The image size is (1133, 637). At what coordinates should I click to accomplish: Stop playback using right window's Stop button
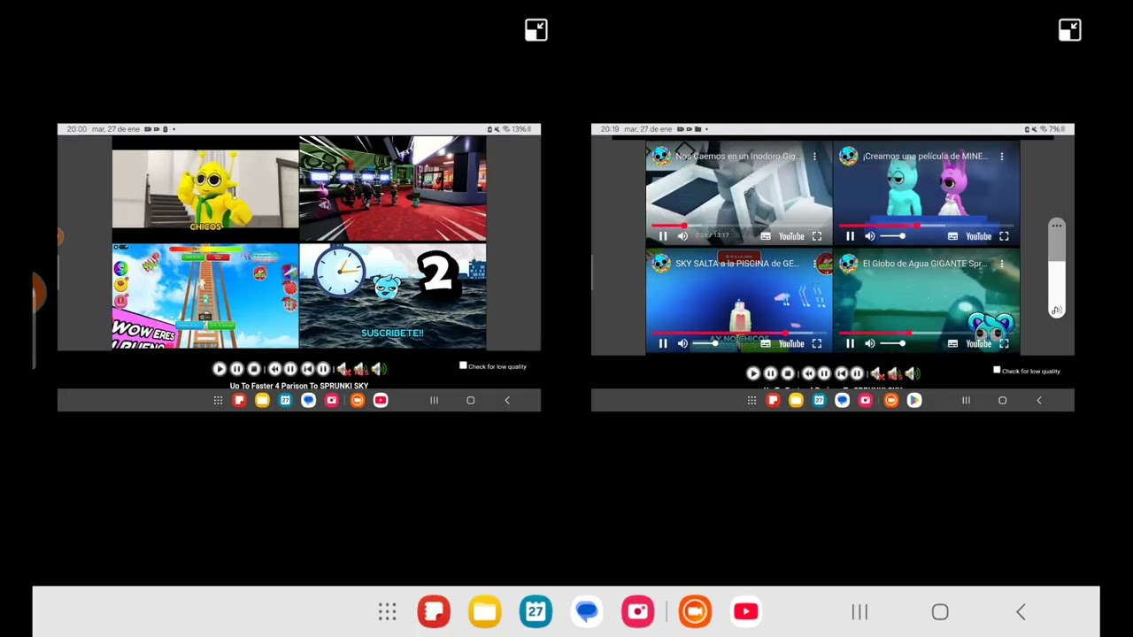tap(788, 374)
